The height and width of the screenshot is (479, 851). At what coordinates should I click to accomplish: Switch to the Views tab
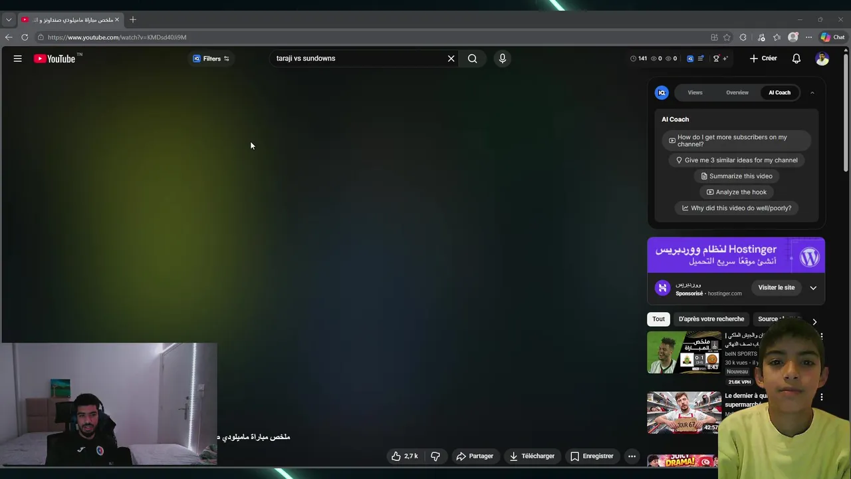[695, 92]
